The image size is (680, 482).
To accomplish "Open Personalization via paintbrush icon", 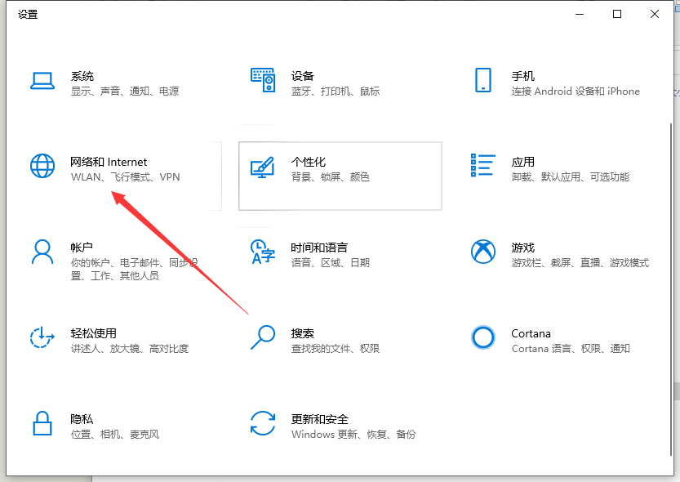I will [262, 166].
